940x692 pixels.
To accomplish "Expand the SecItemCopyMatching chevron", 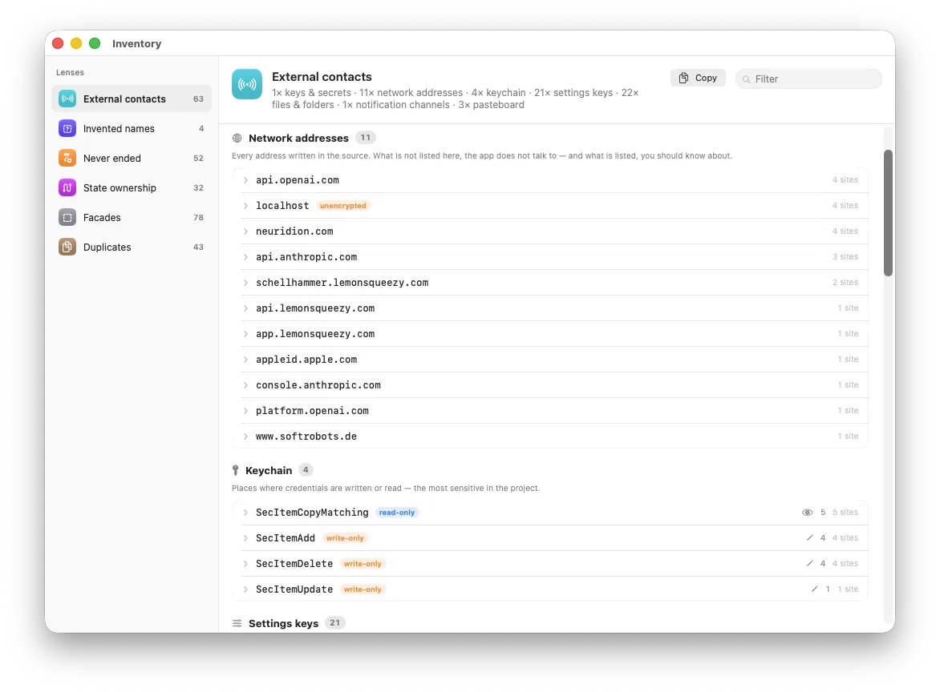I will point(245,513).
